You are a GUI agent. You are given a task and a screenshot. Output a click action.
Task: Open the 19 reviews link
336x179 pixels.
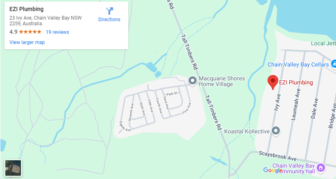point(57,32)
